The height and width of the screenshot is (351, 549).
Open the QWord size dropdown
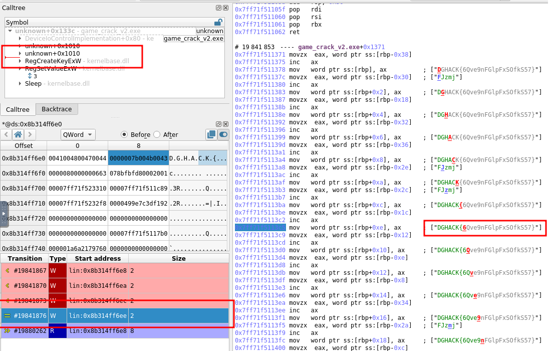tap(78, 134)
